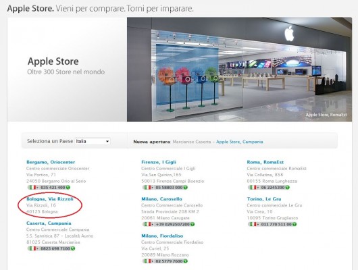Click the text 40125 Bologna
358x270 pixels.
click(x=42, y=211)
